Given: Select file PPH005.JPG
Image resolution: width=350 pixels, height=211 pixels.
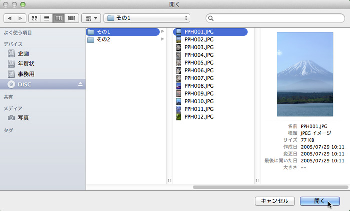Looking at the screenshot, I should [199, 63].
